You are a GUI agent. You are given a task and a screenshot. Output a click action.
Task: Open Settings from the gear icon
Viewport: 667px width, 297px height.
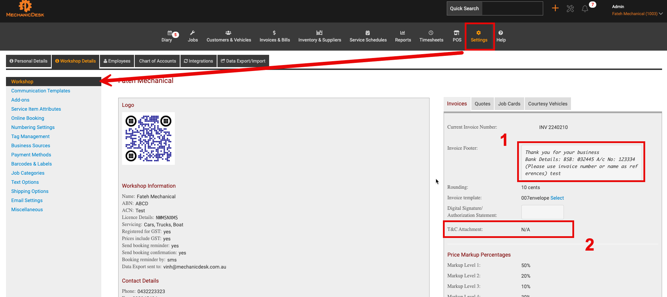[x=479, y=33]
